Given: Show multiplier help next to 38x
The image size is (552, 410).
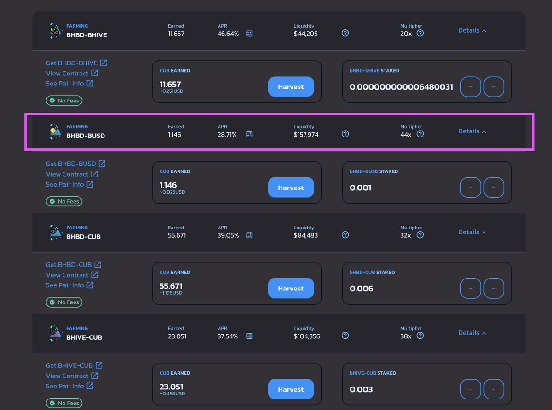Looking at the screenshot, I should click(x=420, y=336).
